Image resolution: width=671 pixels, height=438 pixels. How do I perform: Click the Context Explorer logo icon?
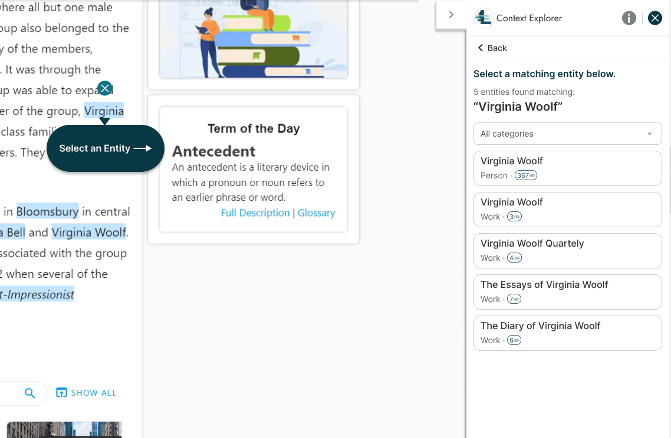483,18
